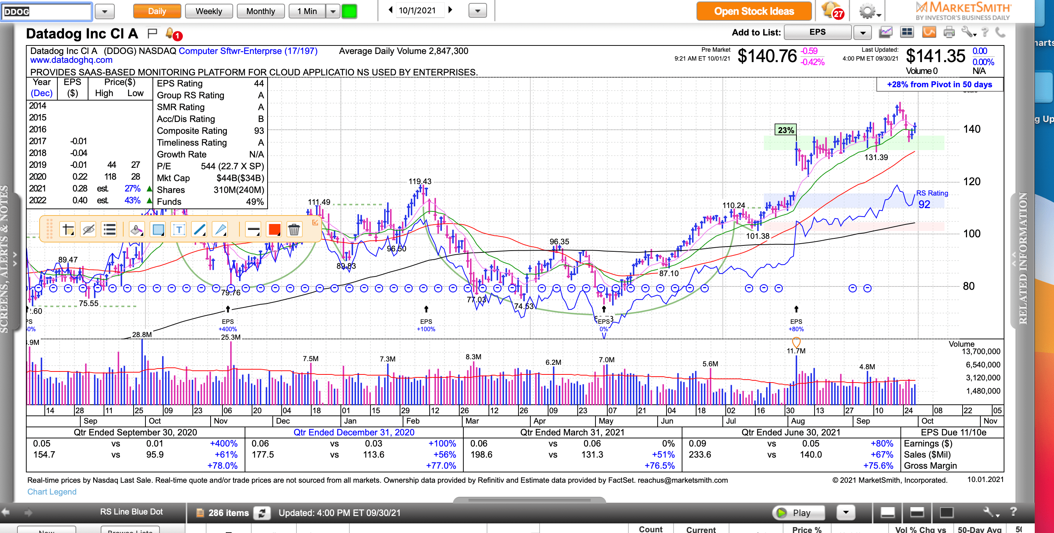Image resolution: width=1054 pixels, height=533 pixels.
Task: Expand the Add to List dropdown
Action: [863, 32]
